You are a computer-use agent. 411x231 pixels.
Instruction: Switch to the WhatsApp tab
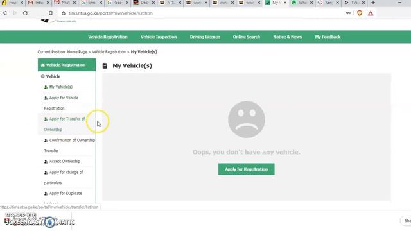302,3
